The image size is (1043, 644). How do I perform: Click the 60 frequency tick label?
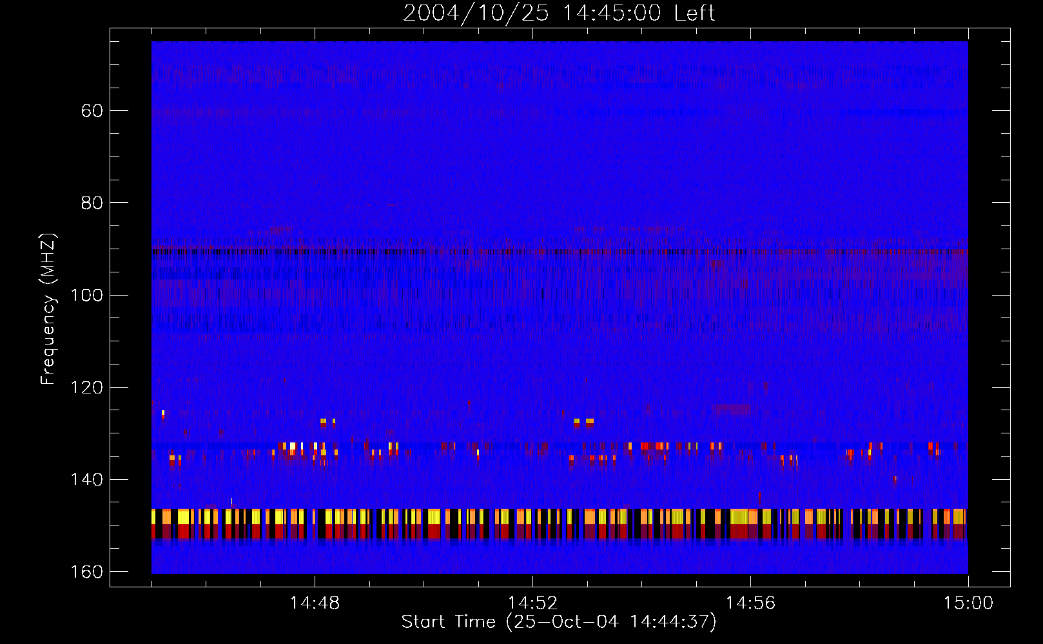(92, 111)
